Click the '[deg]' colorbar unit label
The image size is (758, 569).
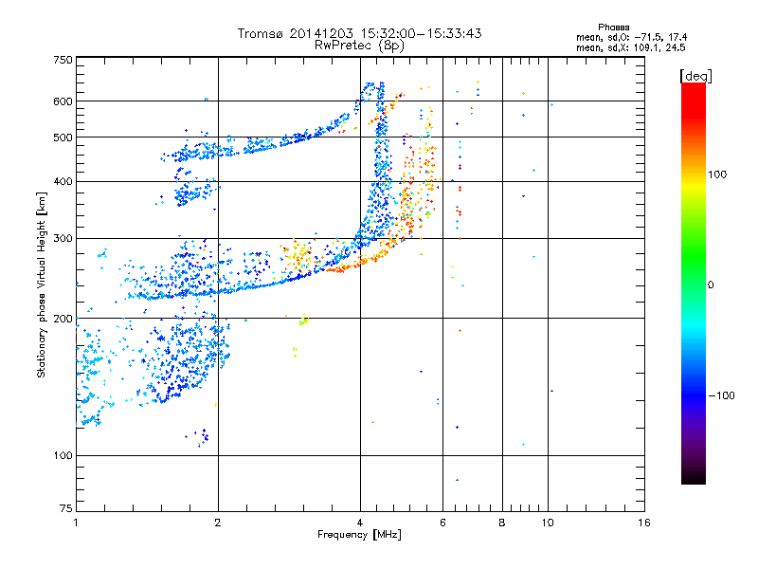coord(695,76)
